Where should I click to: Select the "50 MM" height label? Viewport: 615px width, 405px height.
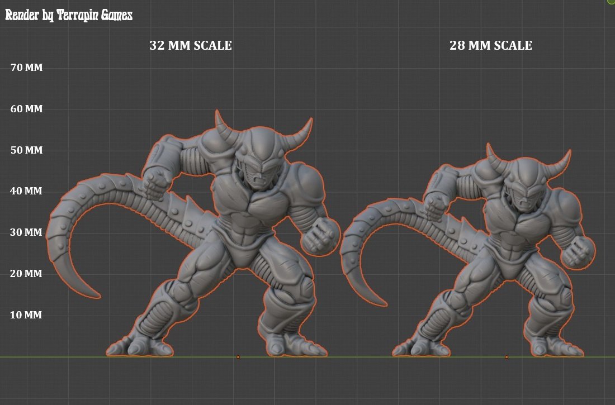(27, 150)
